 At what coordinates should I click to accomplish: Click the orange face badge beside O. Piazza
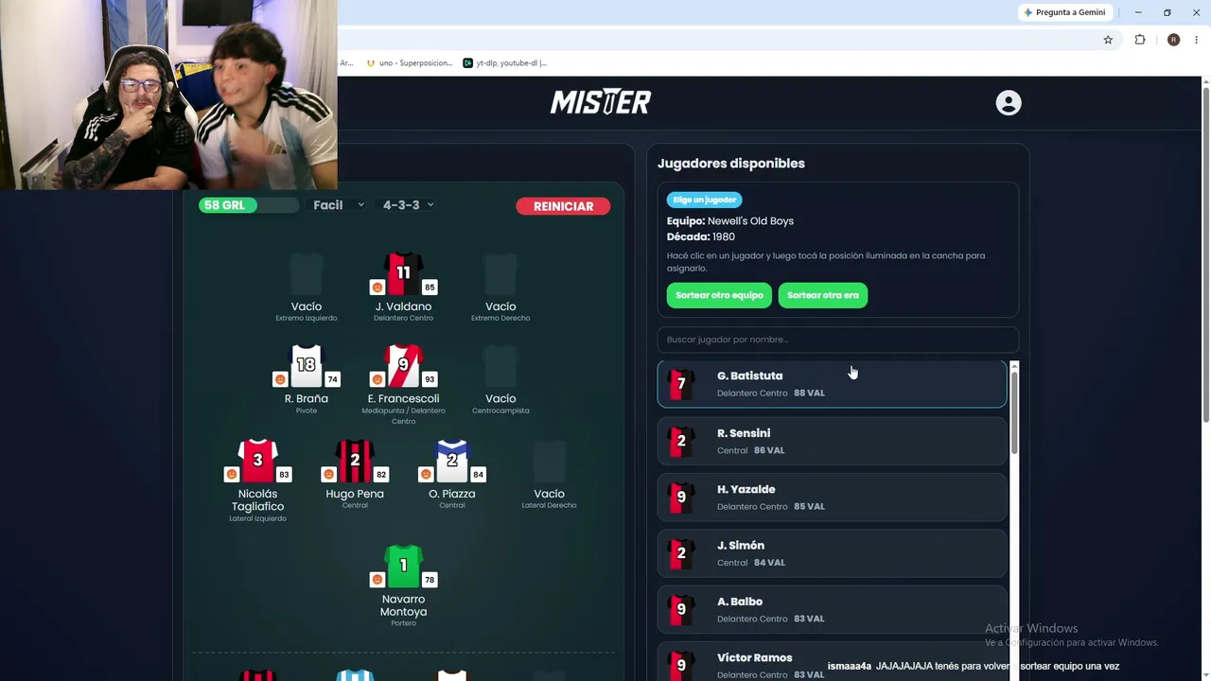pyautogui.click(x=426, y=474)
